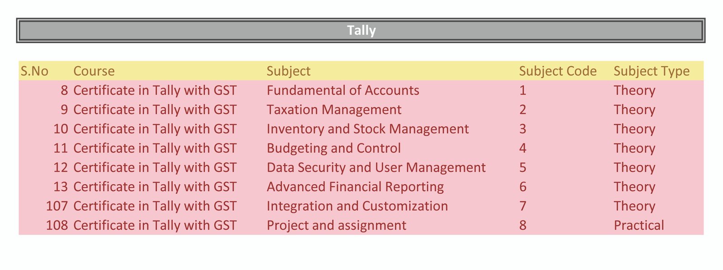Click the Subject Code column header
Viewport: 723px width, 270px height.
pyautogui.click(x=558, y=71)
